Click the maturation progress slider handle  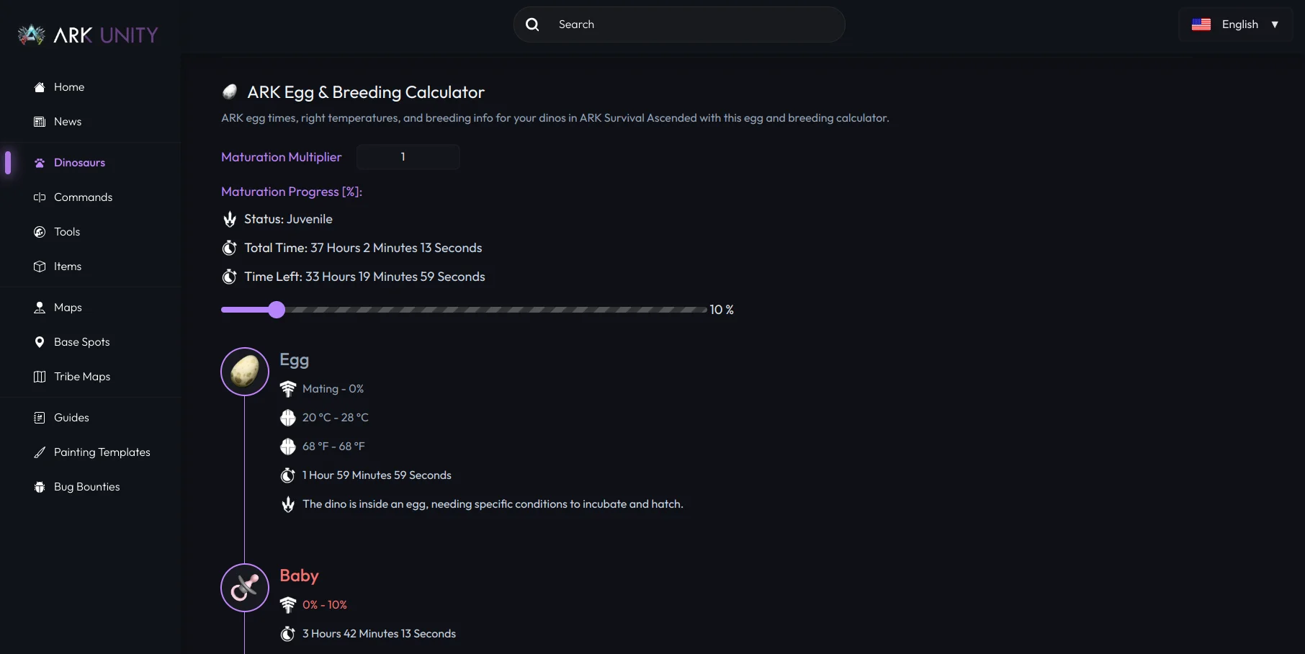tap(277, 310)
